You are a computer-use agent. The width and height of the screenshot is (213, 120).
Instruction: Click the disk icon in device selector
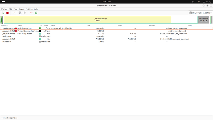coord(190,13)
